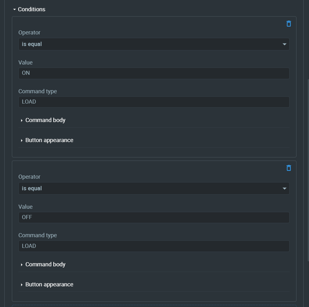
Task: Delete the ON condition with trash icon
Action: click(x=289, y=24)
